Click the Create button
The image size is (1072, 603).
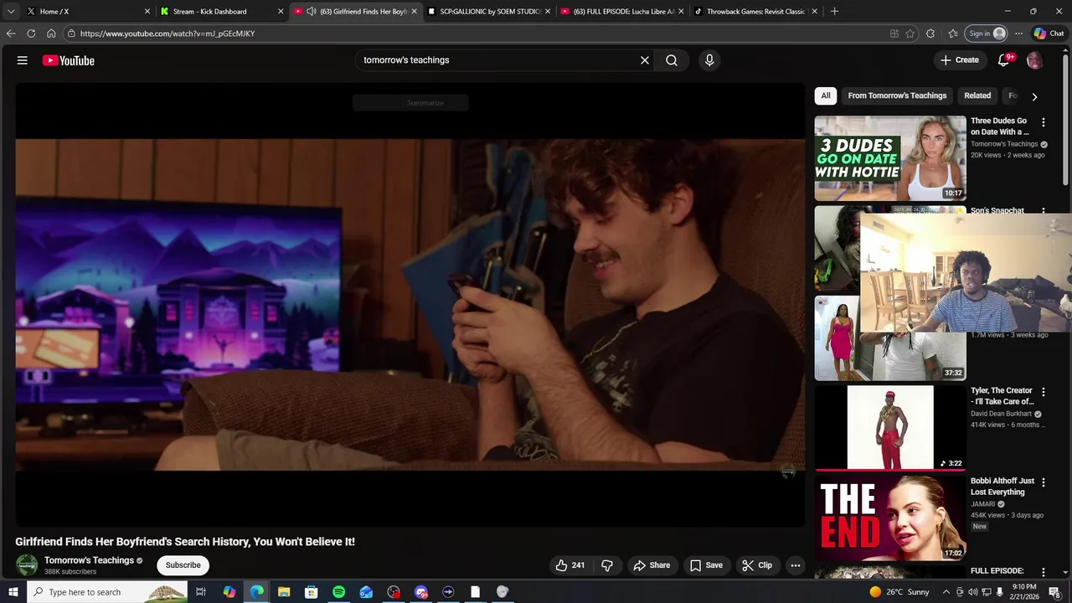959,60
